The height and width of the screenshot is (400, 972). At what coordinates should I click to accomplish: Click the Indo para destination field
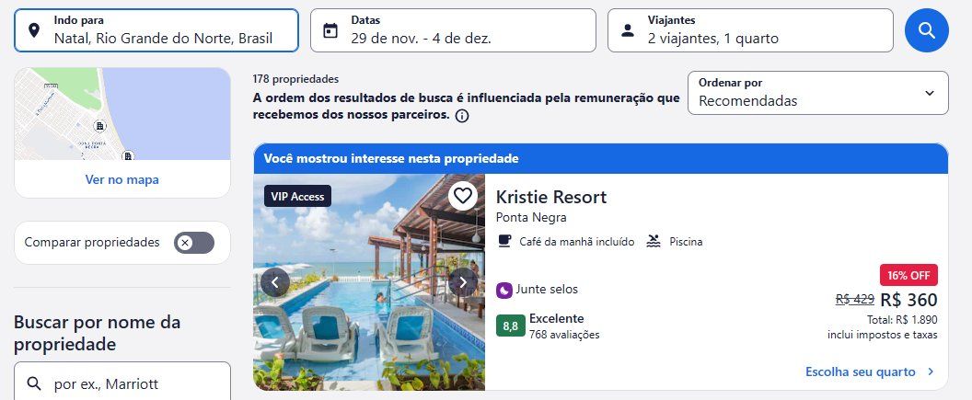(x=156, y=30)
